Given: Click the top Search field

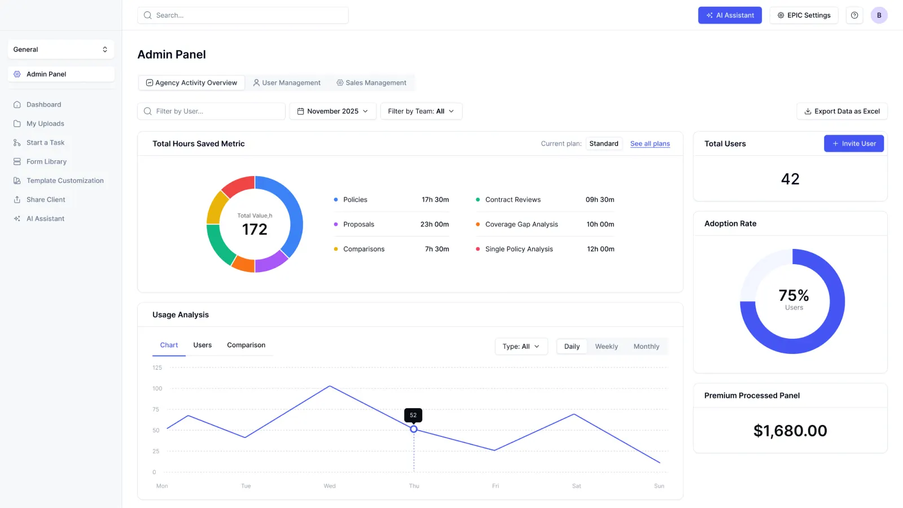Looking at the screenshot, I should [x=243, y=15].
